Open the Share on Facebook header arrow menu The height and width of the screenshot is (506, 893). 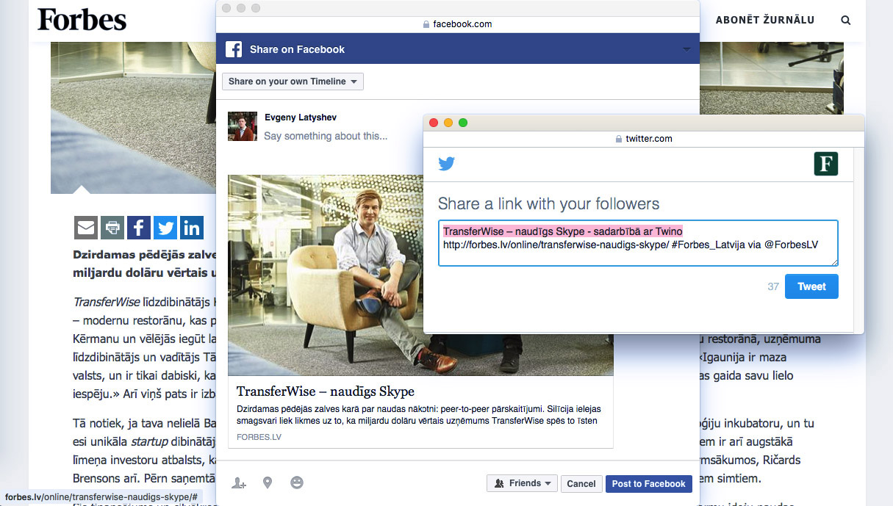pos(686,49)
